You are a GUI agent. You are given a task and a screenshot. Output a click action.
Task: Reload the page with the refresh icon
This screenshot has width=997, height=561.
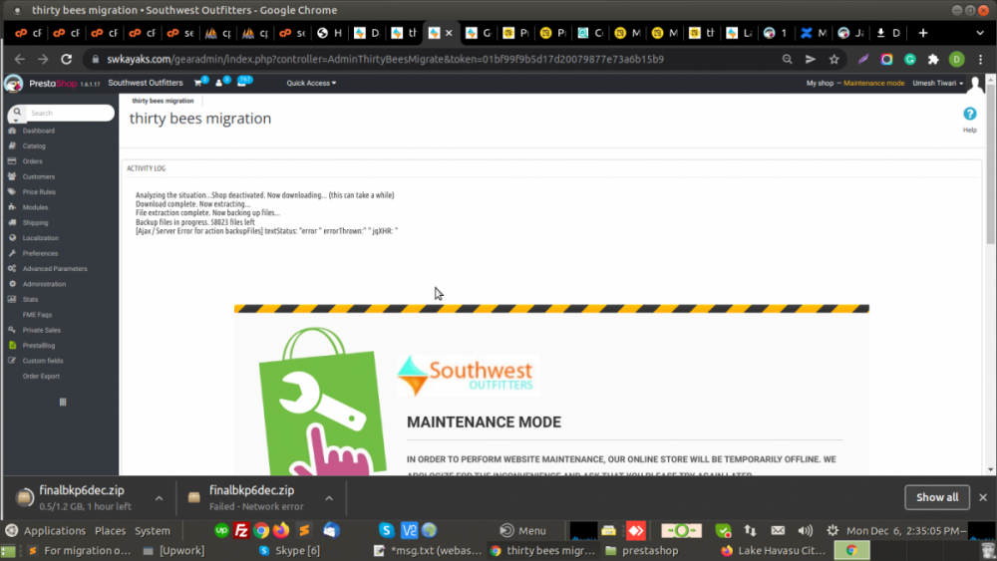tap(66, 59)
